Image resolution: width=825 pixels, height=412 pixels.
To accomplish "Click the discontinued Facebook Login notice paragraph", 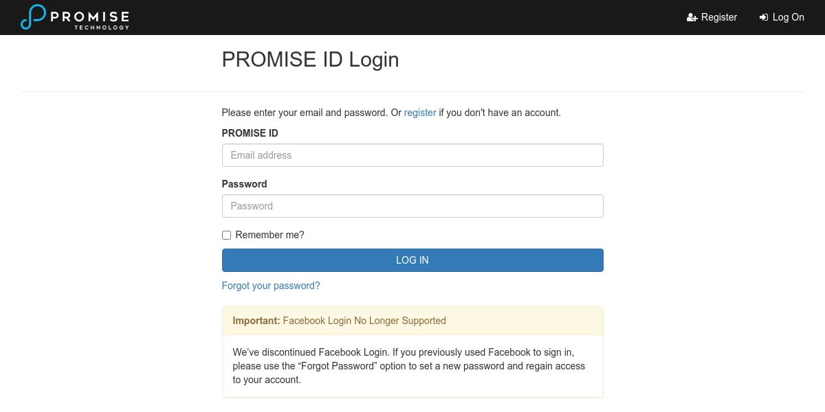I will (408, 366).
